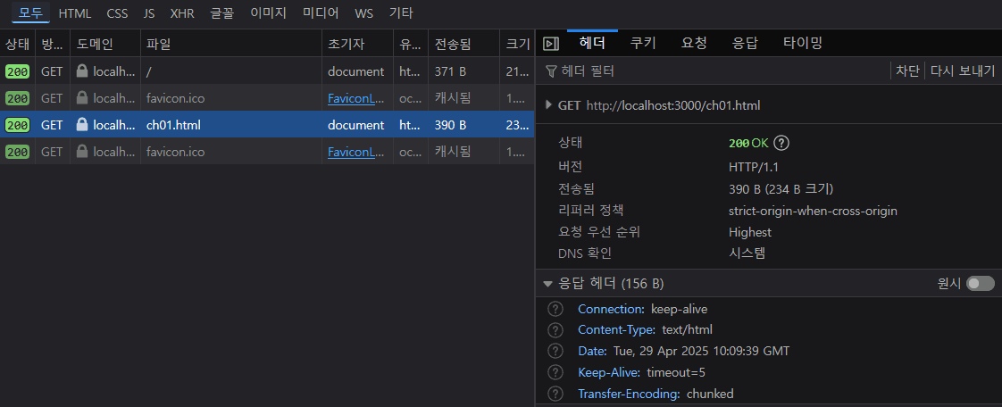Select the first request row for /
This screenshot has width=1002, height=407.
tap(232, 71)
